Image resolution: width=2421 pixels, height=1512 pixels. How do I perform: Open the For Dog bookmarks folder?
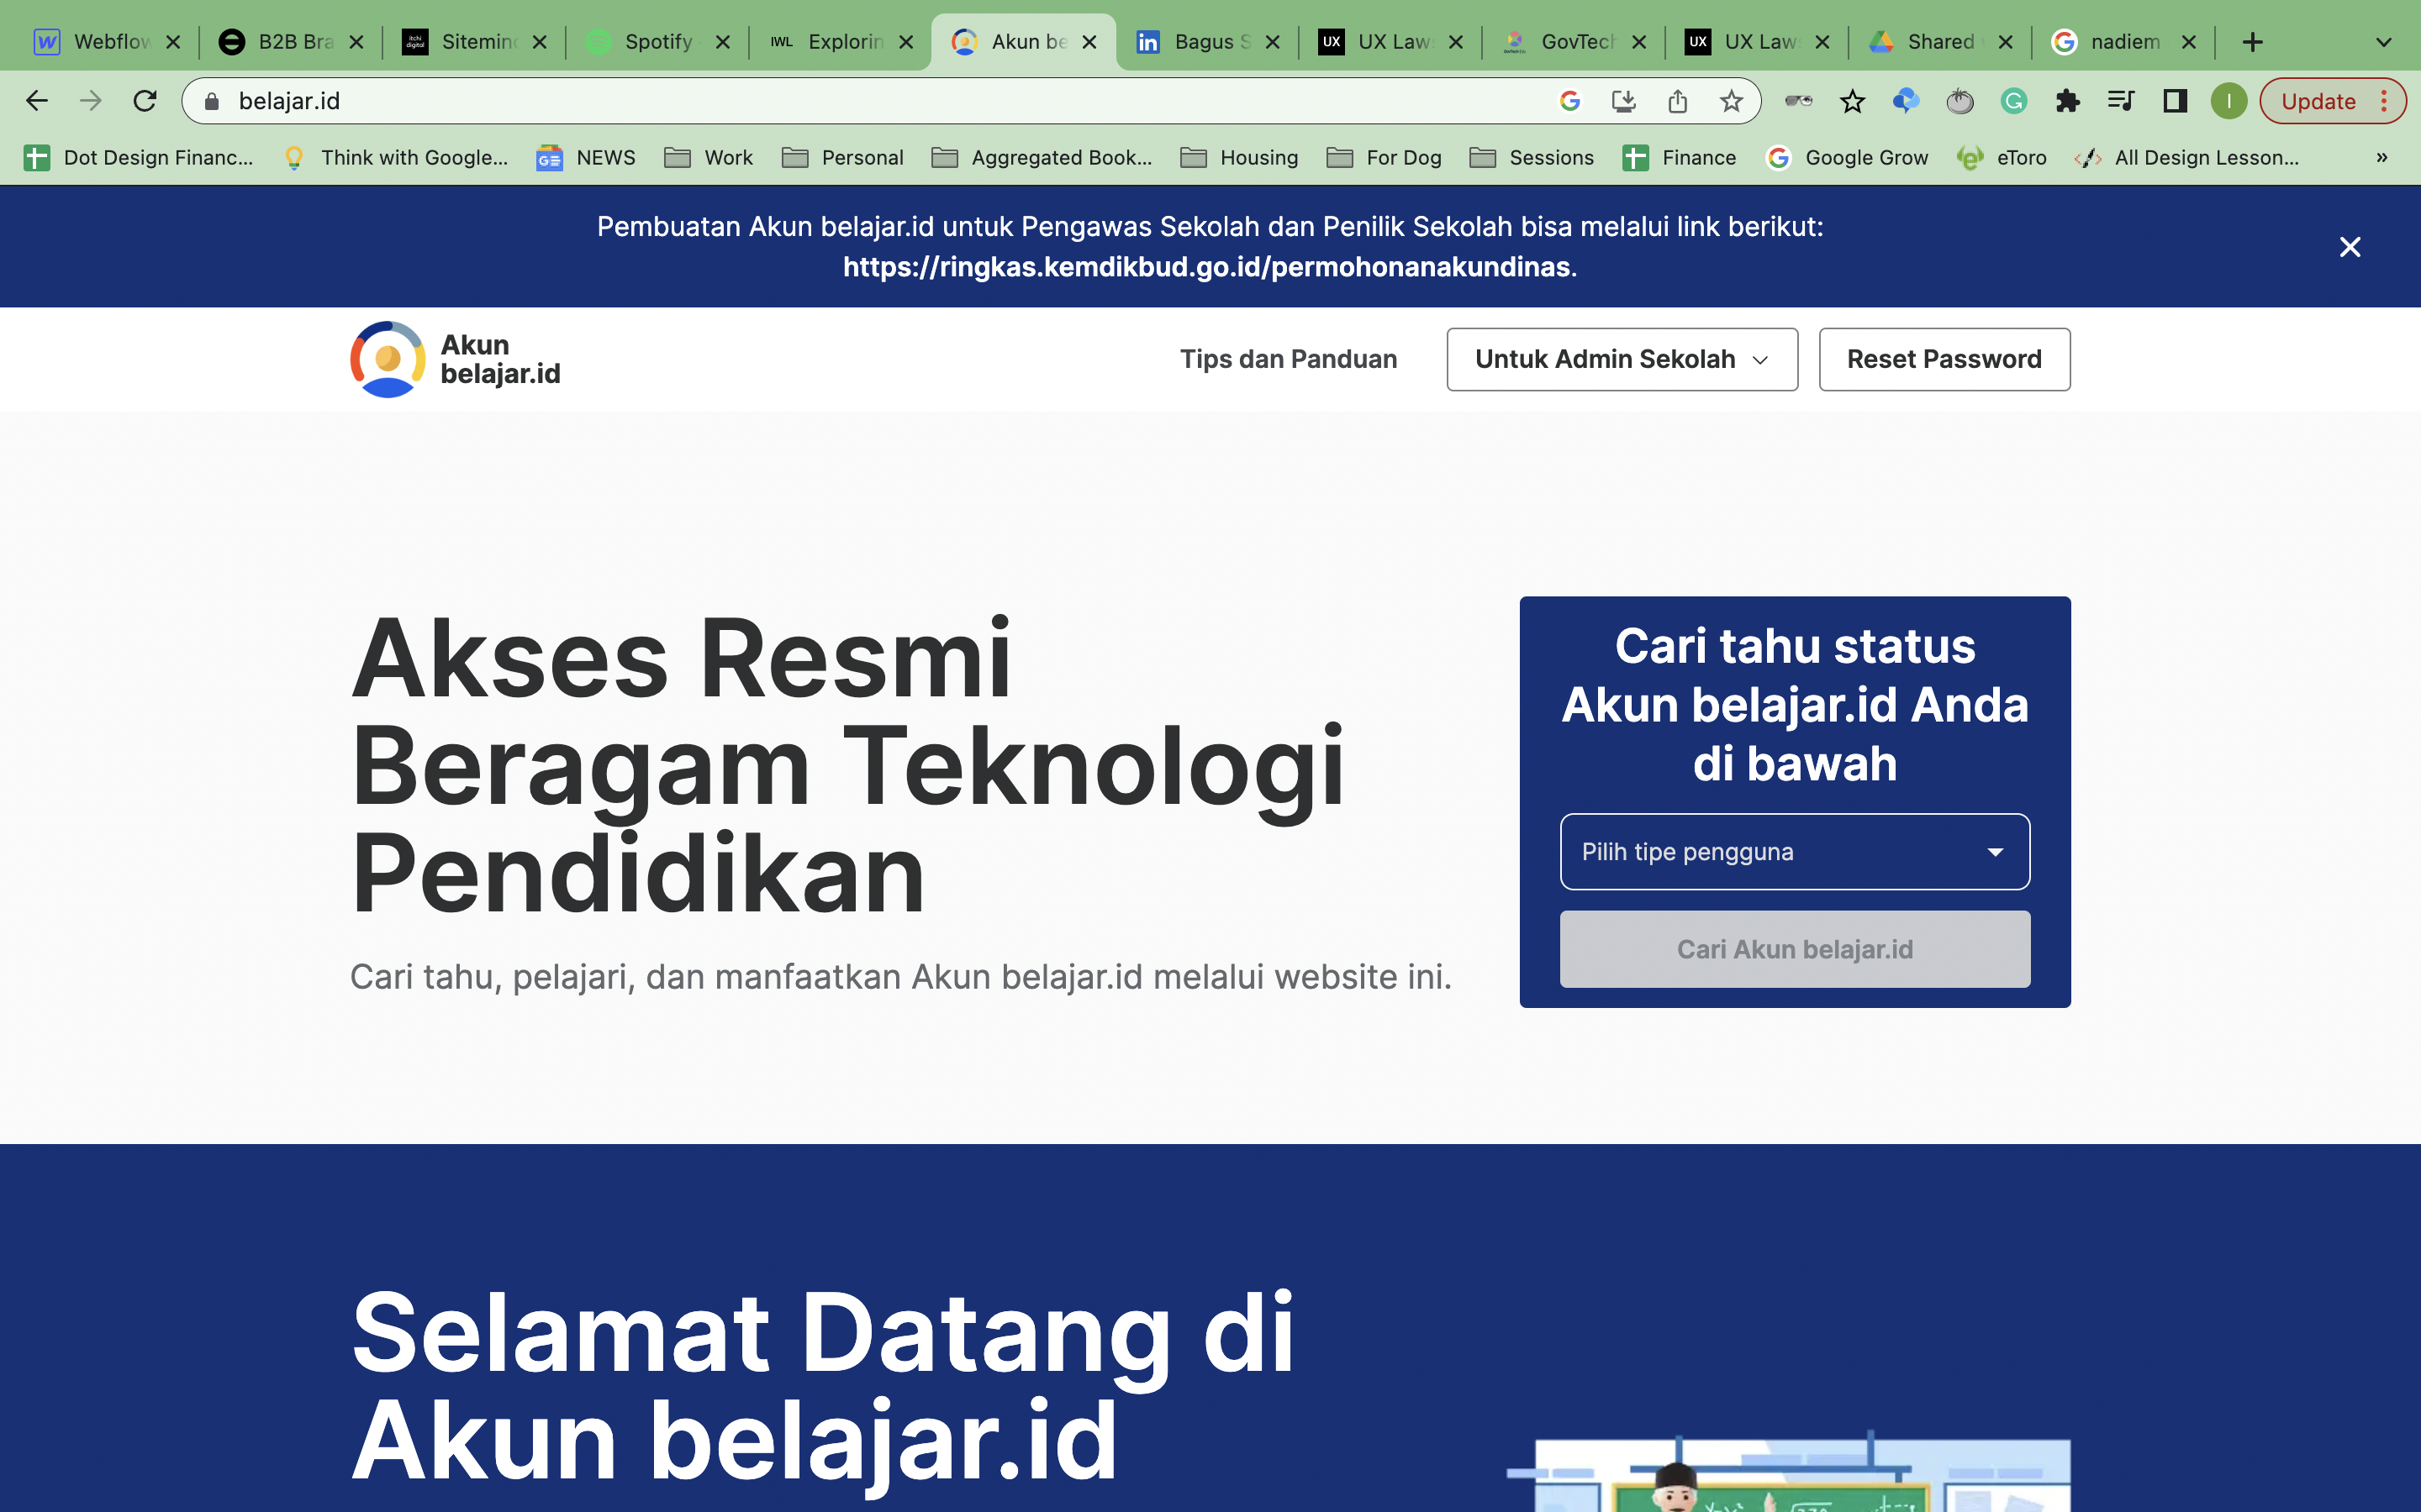pyautogui.click(x=1385, y=157)
